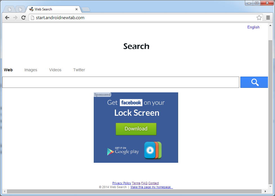This screenshot has height=196, width=275.
Task: Click the vertical scrollbar down arrow
Action: click(270, 186)
